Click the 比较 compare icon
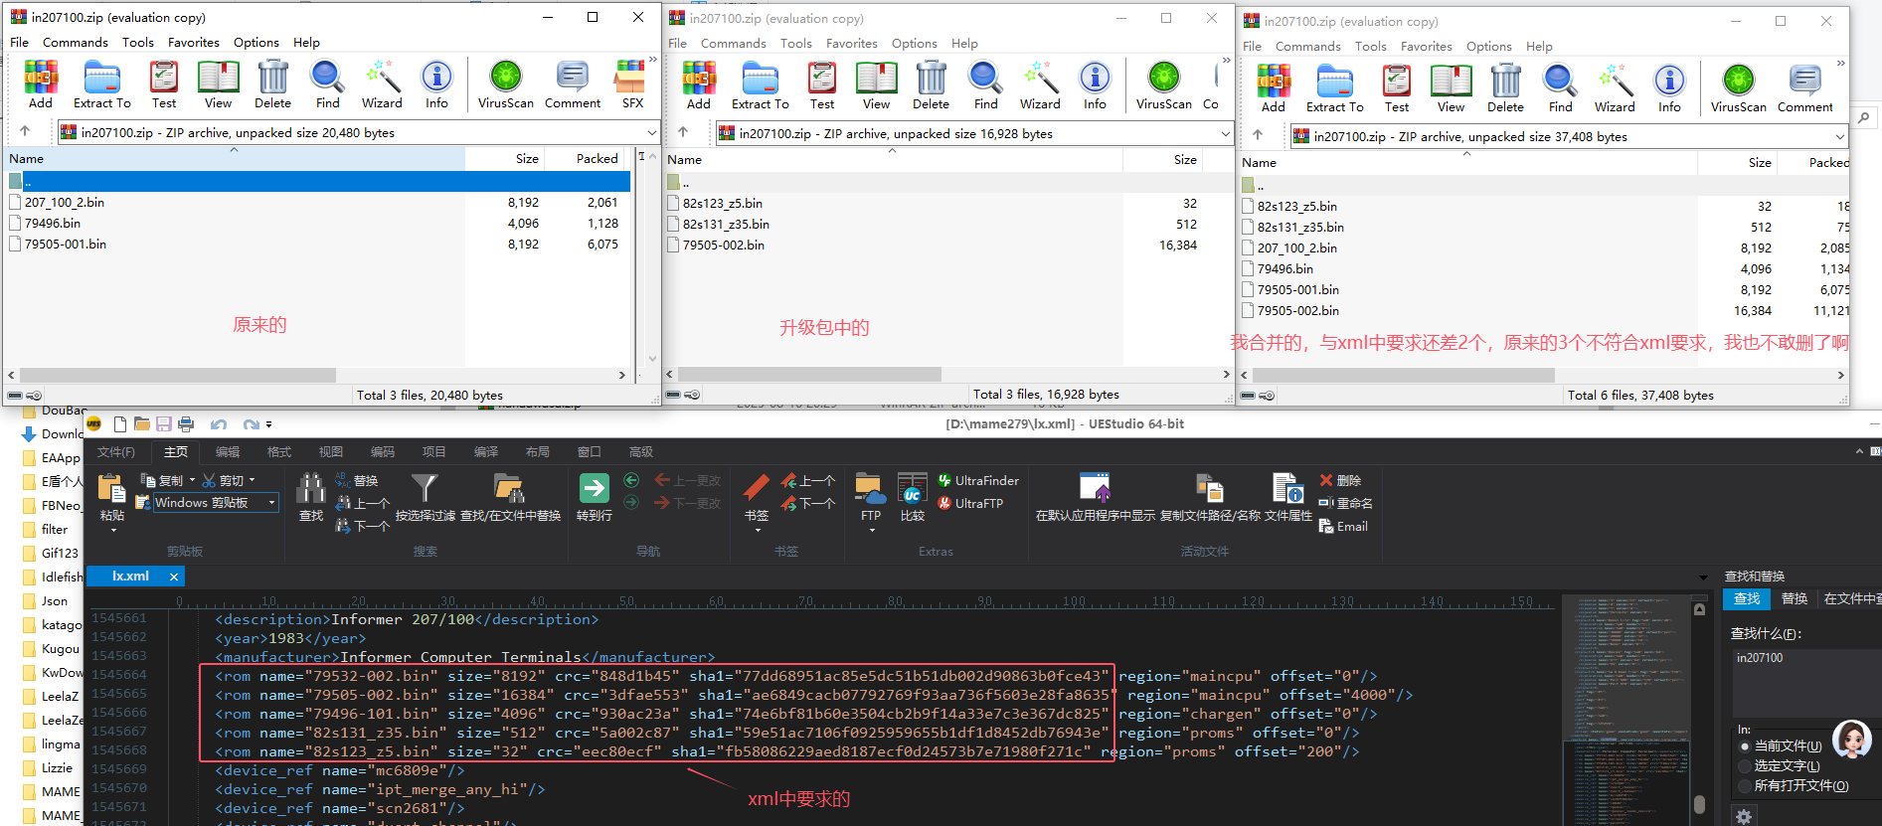The height and width of the screenshot is (826, 1882). click(x=912, y=489)
